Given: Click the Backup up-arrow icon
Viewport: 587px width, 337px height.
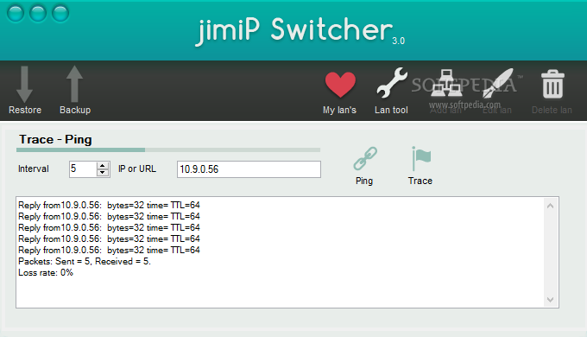Looking at the screenshot, I should point(74,84).
